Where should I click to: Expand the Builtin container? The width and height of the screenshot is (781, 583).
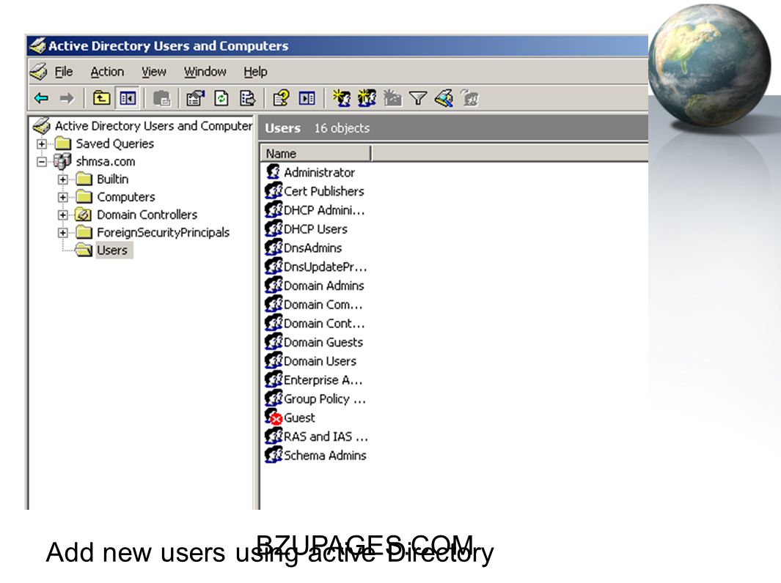[63, 179]
